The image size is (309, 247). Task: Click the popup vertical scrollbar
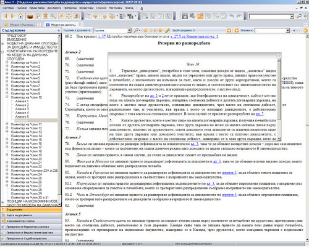279,100
